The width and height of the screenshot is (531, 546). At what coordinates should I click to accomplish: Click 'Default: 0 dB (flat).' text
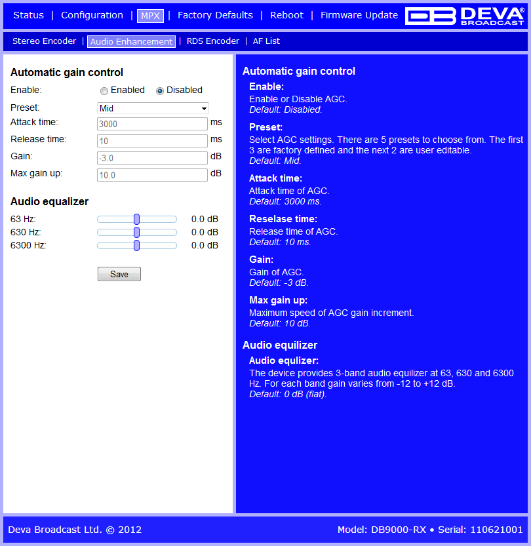[x=288, y=394]
